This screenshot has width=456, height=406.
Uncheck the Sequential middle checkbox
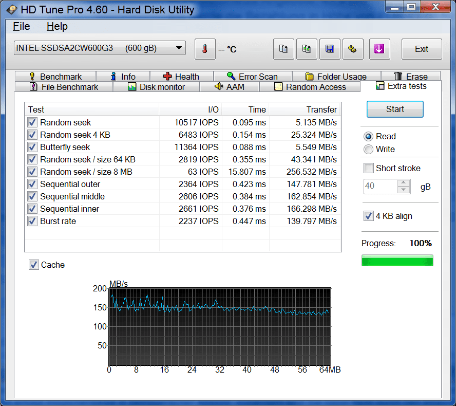[32, 196]
